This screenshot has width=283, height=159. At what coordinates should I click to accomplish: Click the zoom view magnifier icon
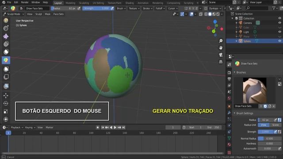pos(221,41)
